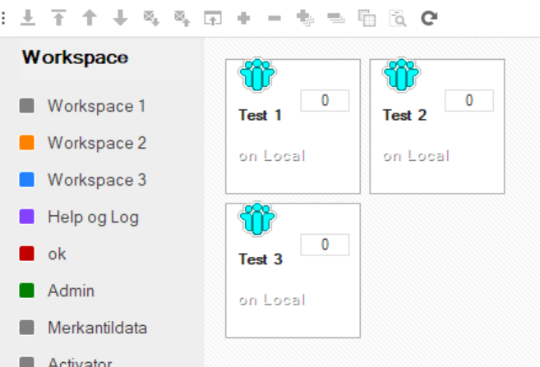Click the counter field on Test 1 tile
The height and width of the screenshot is (367, 540).
(325, 100)
